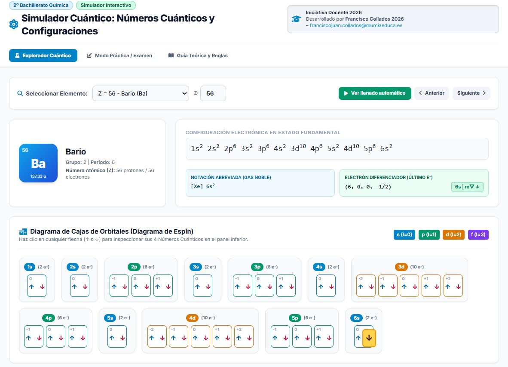Click the up arrow in the 4s orbital box
The height and width of the screenshot is (367, 508).
click(x=321, y=287)
